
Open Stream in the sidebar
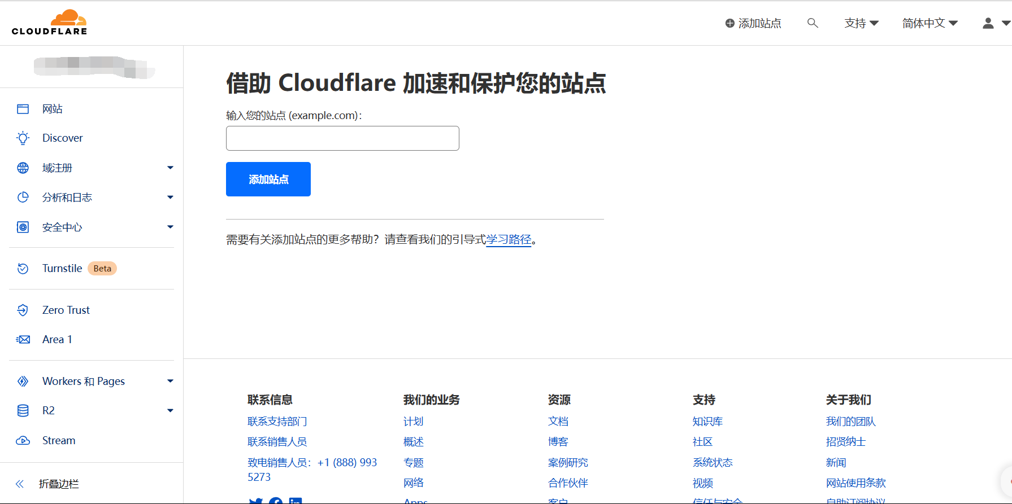click(59, 440)
